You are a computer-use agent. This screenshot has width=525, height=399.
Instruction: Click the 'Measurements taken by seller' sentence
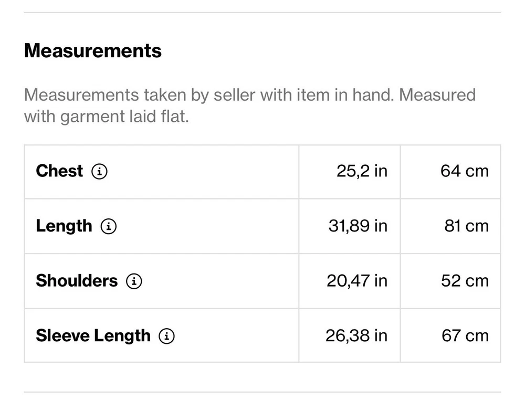[249, 95]
